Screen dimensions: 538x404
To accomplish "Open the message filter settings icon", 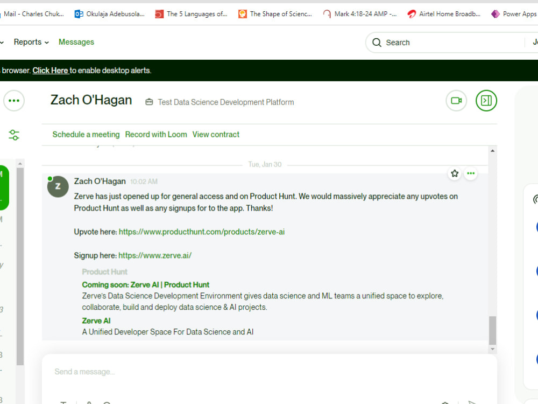I will tap(14, 135).
